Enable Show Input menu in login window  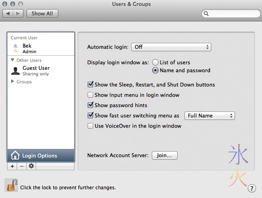pyautogui.click(x=90, y=95)
